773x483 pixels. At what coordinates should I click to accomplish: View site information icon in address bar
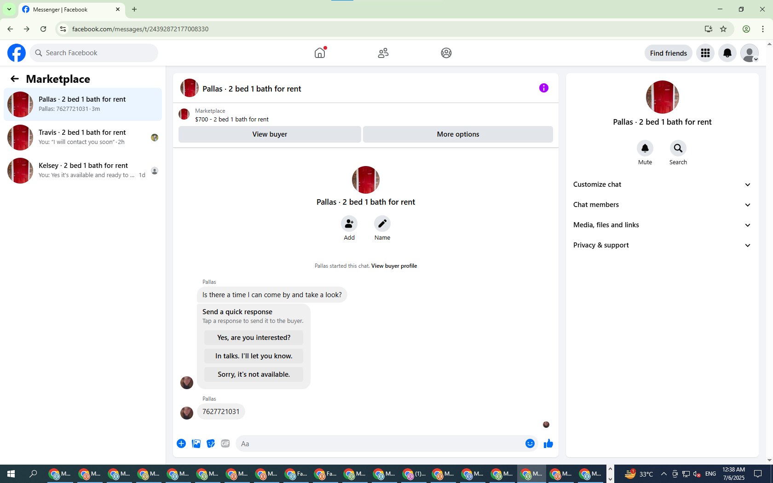[x=63, y=29]
